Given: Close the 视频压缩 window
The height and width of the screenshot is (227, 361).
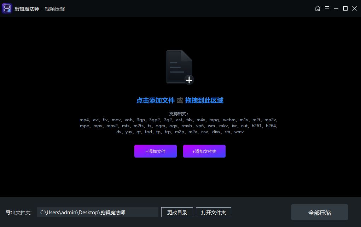Looking at the screenshot, I should tap(355, 8).
